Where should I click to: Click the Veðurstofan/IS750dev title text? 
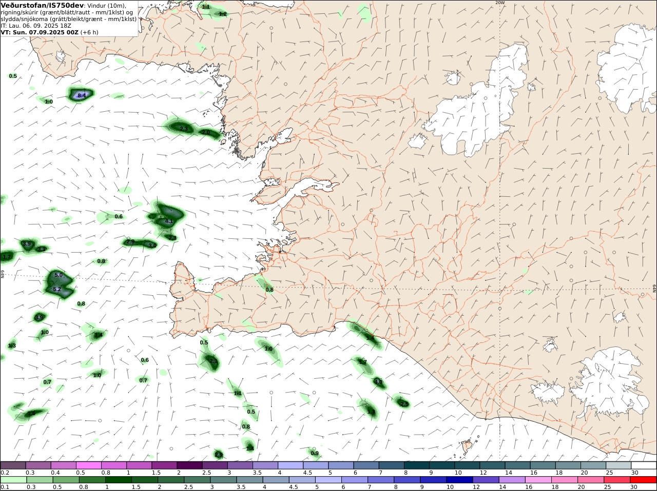(x=42, y=5)
